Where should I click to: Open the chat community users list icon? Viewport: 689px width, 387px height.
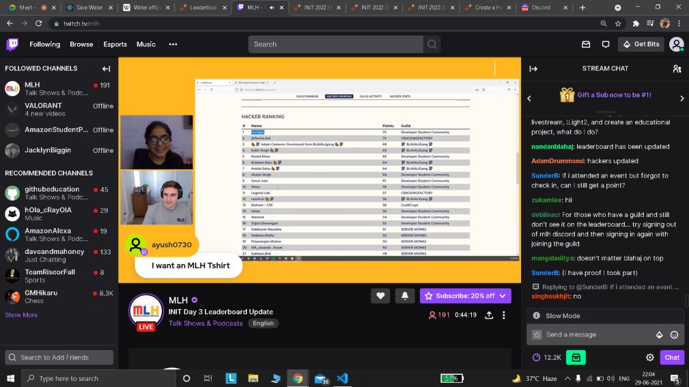(677, 68)
